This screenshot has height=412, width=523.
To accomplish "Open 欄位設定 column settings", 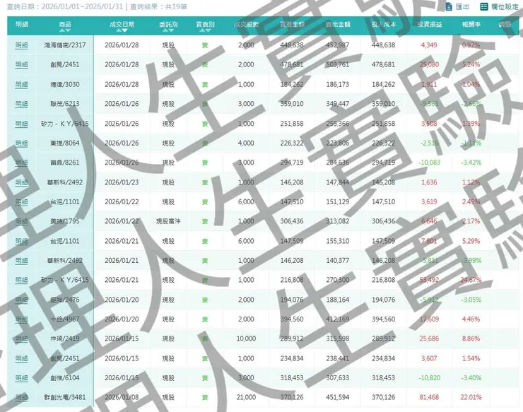I will (499, 6).
